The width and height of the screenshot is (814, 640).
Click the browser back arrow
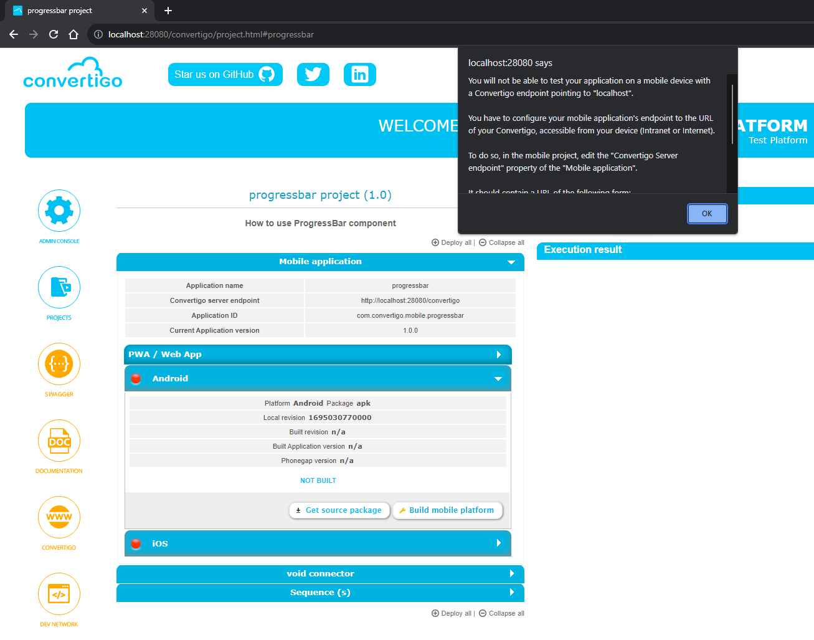click(x=14, y=34)
